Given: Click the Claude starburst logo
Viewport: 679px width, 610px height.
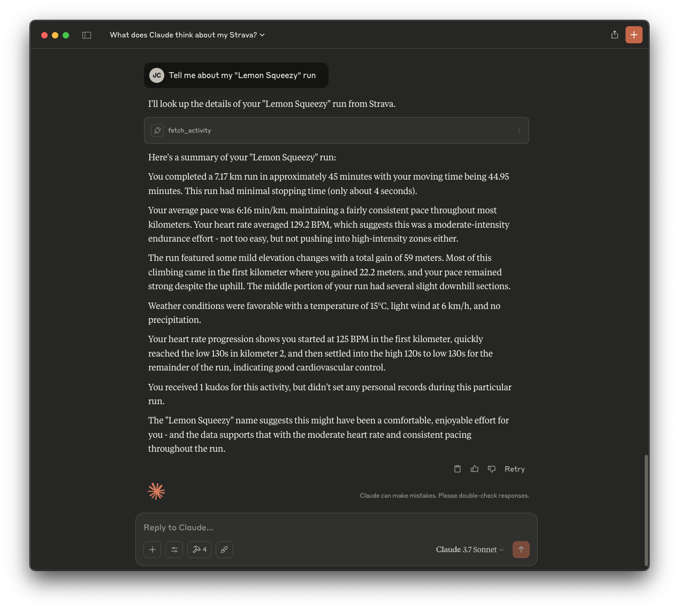Looking at the screenshot, I should click(x=156, y=491).
